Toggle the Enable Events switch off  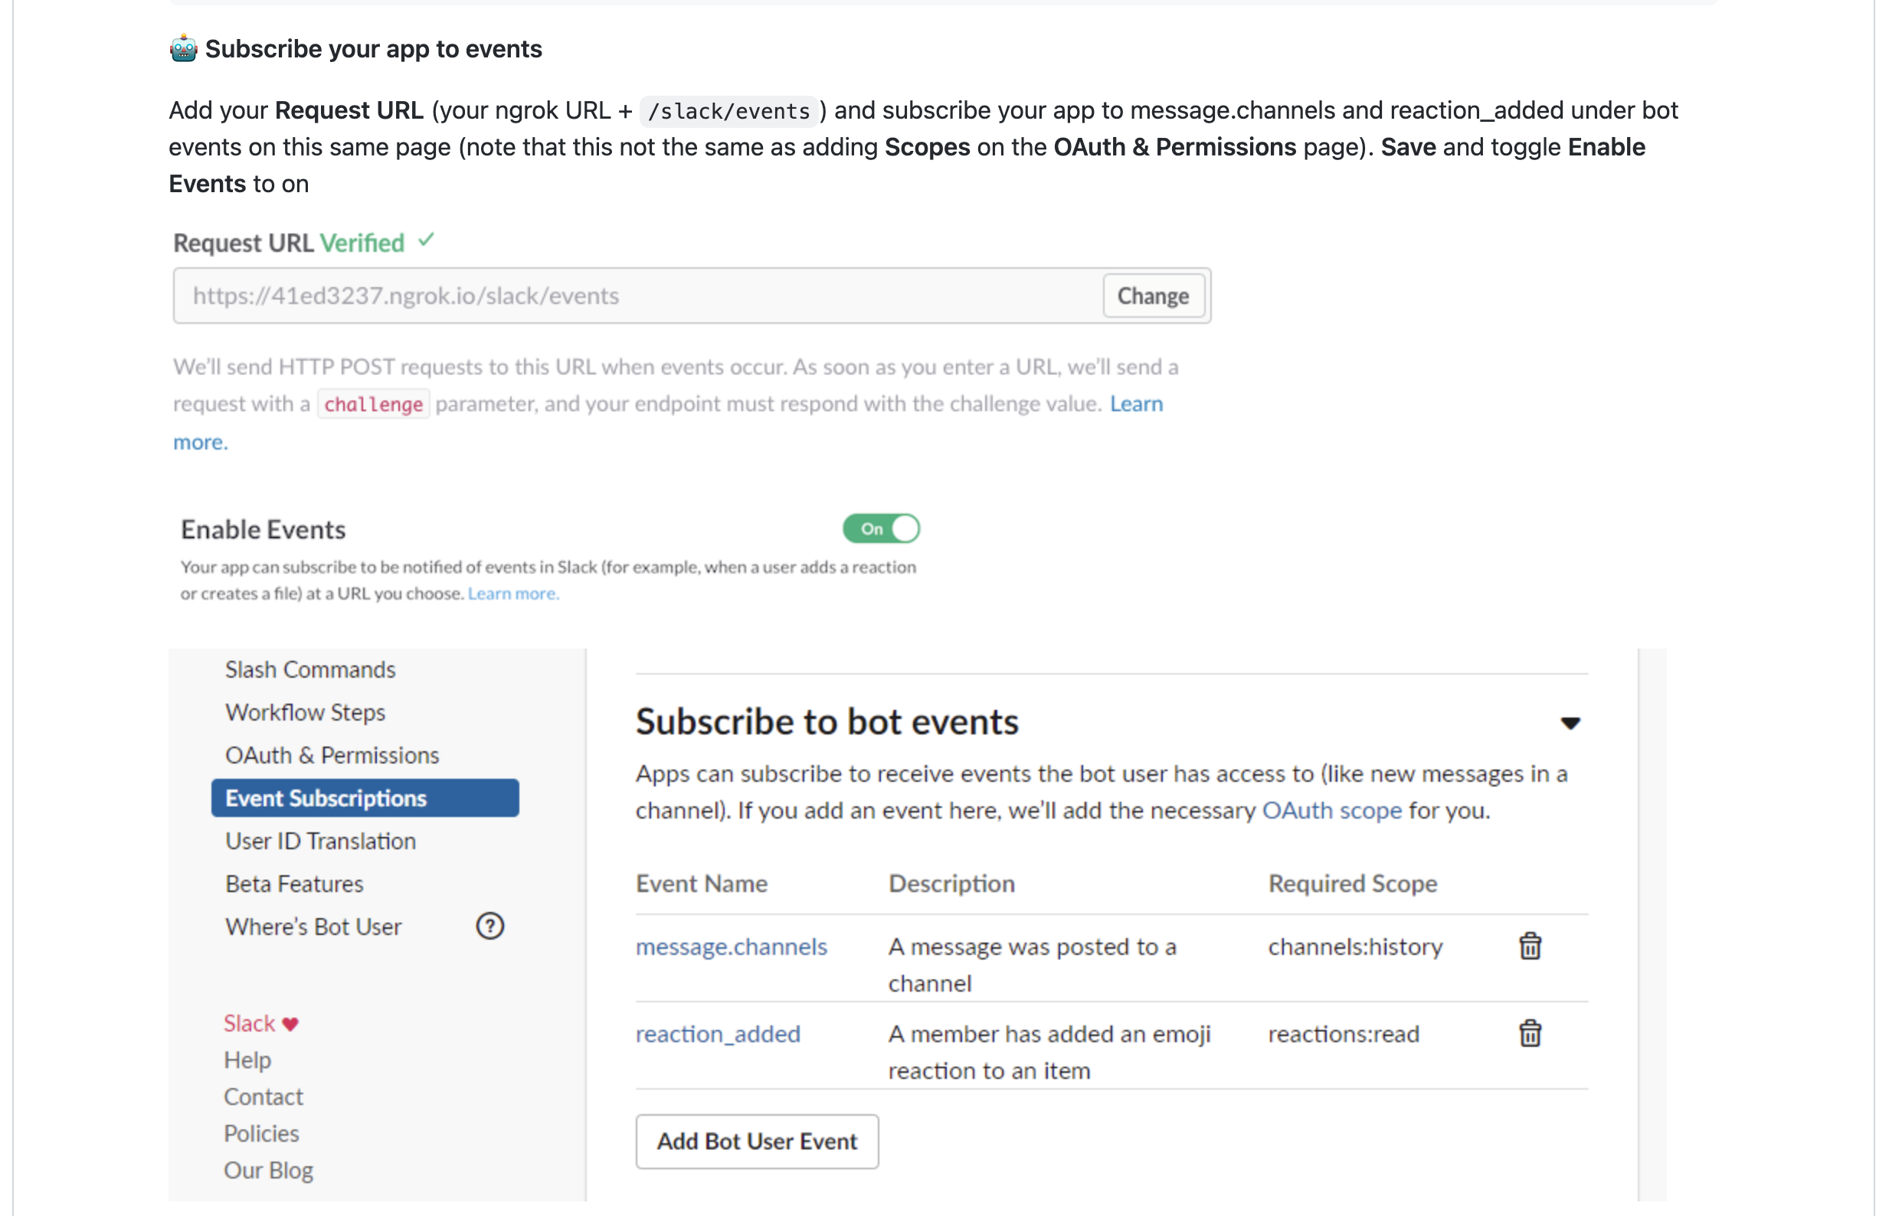pos(881,528)
